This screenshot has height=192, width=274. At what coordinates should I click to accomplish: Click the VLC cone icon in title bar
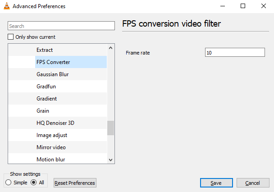(x=7, y=6)
